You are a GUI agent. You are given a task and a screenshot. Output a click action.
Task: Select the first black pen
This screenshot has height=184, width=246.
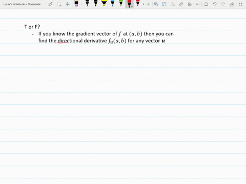coord(87,3)
